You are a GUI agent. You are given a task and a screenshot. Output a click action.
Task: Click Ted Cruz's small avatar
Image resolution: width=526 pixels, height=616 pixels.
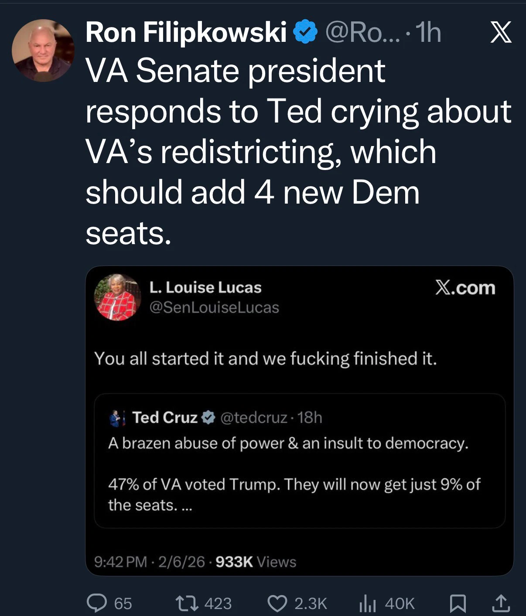click(x=116, y=418)
